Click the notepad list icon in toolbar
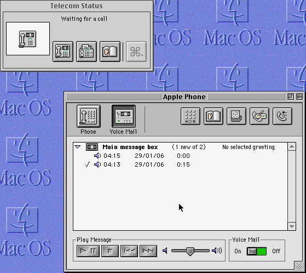 pyautogui.click(x=236, y=116)
